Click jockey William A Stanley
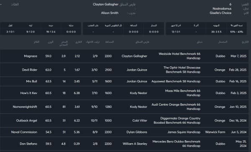Image resolution: width=251 pixels, height=152 pixels. click(135, 144)
